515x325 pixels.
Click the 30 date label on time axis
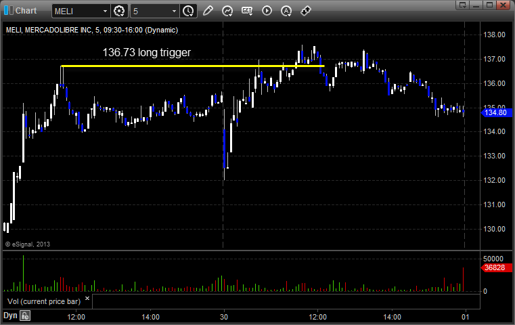[224, 317]
